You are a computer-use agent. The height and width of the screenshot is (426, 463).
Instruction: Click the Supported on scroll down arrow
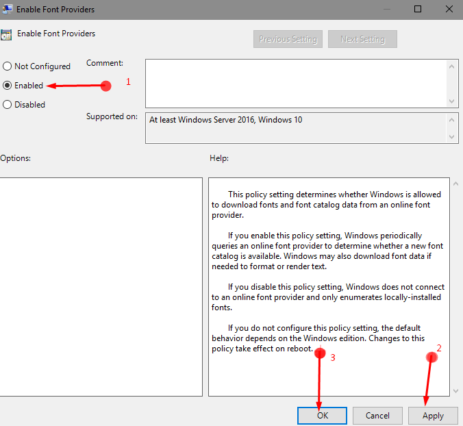click(451, 137)
